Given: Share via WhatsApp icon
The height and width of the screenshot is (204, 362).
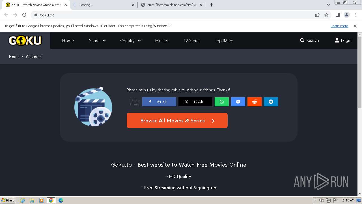Looking at the screenshot, I should [222, 102].
